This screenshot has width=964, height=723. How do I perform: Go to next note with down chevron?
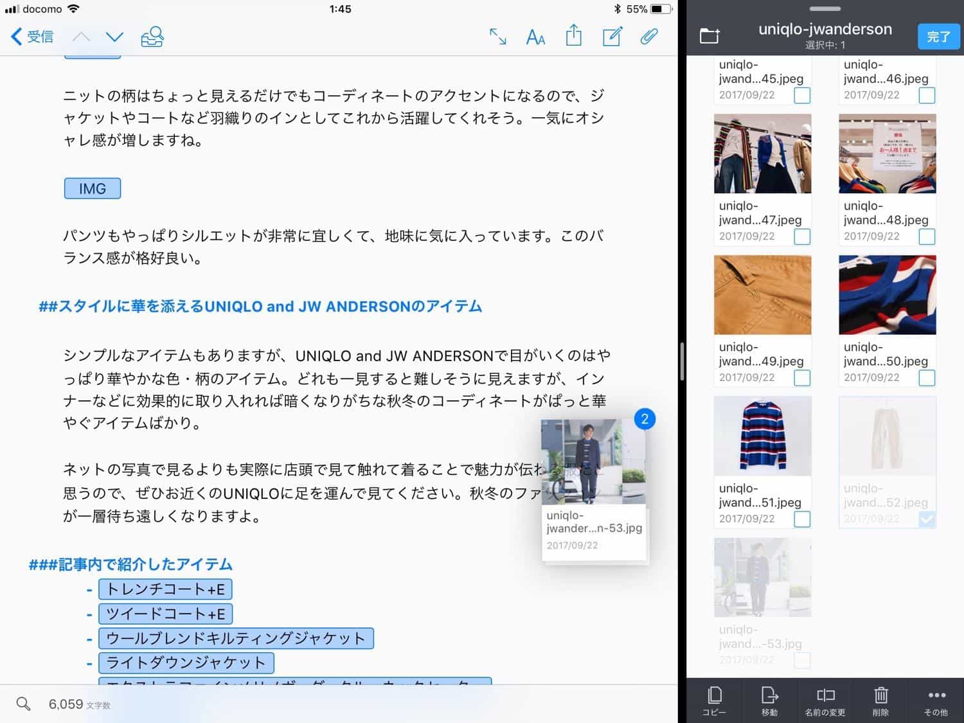(x=114, y=37)
